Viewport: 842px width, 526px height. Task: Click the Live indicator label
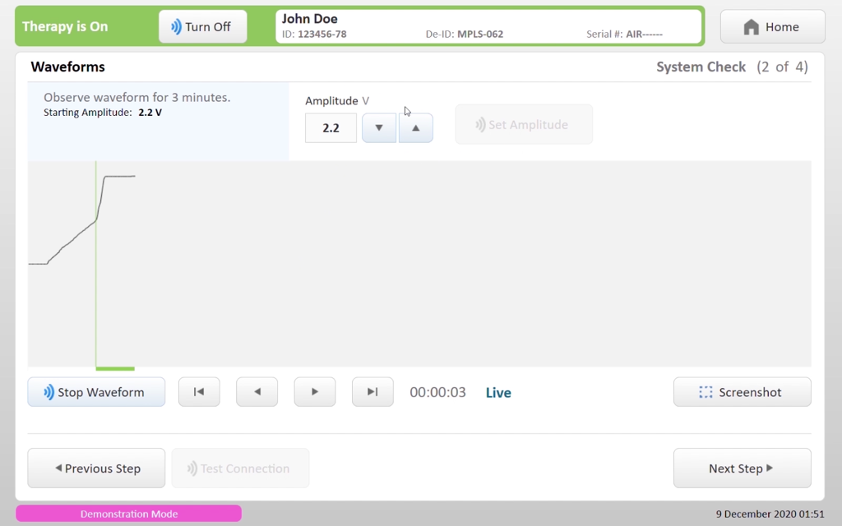498,393
